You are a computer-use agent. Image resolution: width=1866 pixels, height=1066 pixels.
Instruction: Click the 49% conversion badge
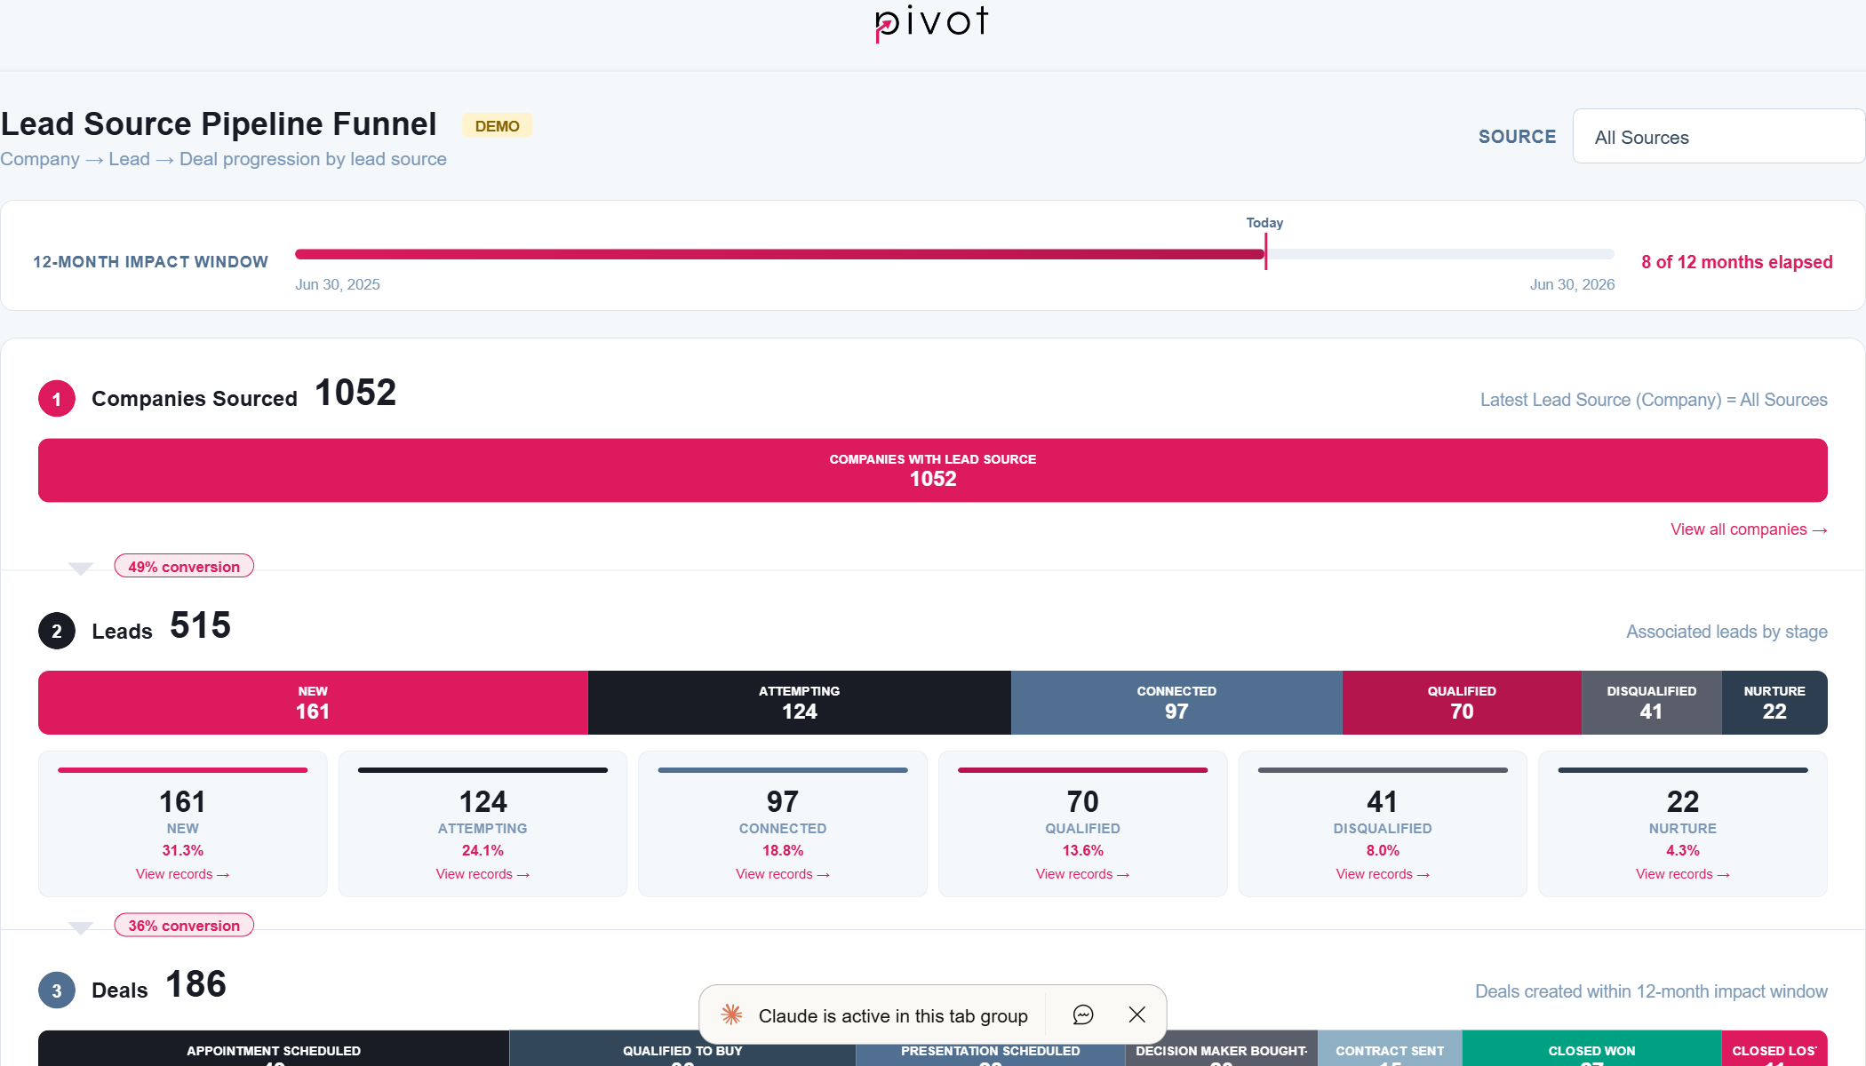point(183,566)
